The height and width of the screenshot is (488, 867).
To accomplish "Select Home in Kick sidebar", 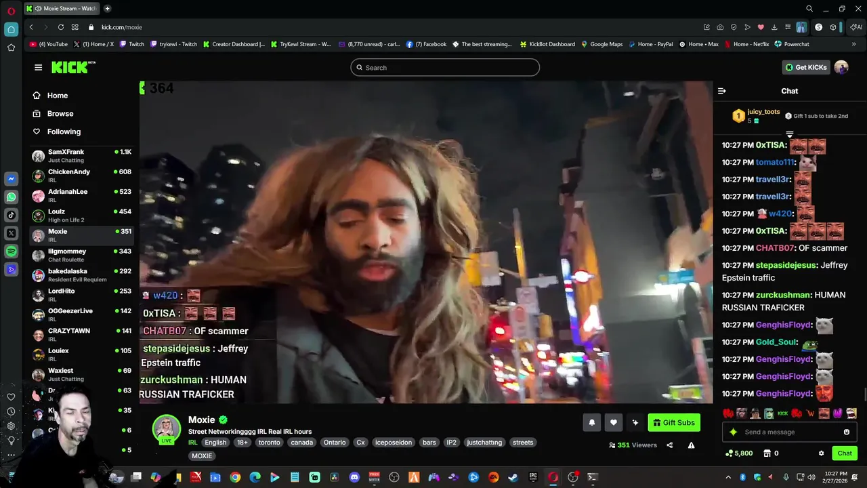I will pos(50,96).
